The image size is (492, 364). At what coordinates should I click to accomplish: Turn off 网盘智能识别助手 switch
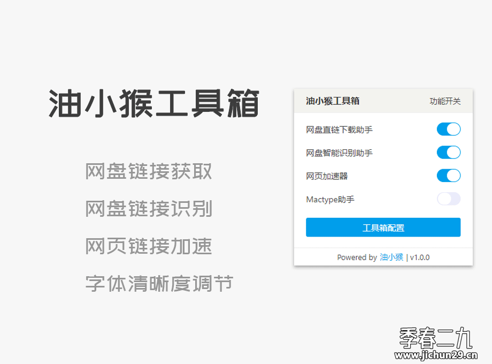tap(448, 153)
